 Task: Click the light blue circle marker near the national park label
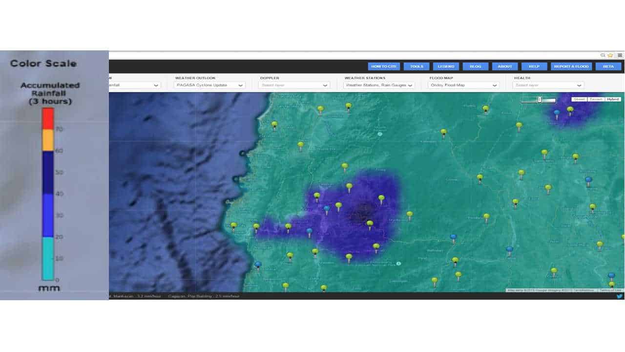[398, 264]
